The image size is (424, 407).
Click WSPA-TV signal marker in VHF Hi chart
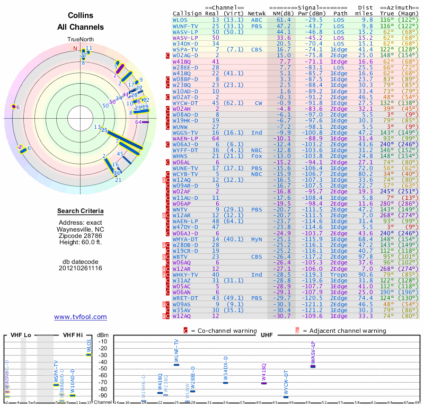(56, 385)
